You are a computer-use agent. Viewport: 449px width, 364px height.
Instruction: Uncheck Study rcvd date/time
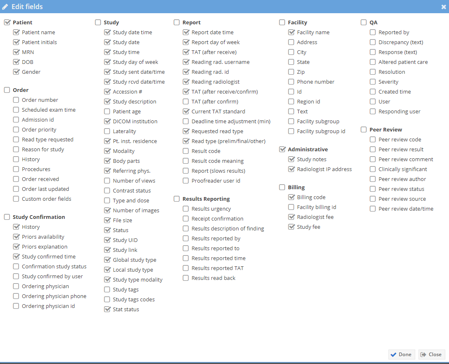pos(108,82)
